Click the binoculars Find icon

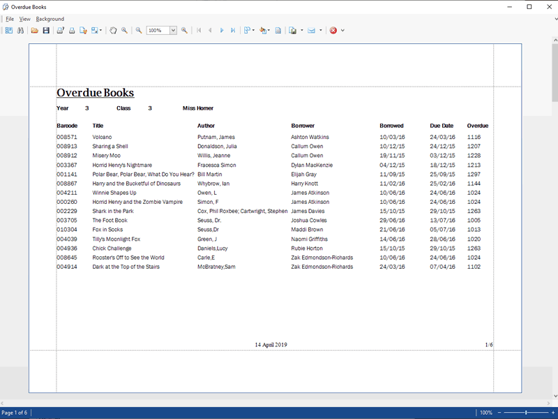[x=20, y=31]
